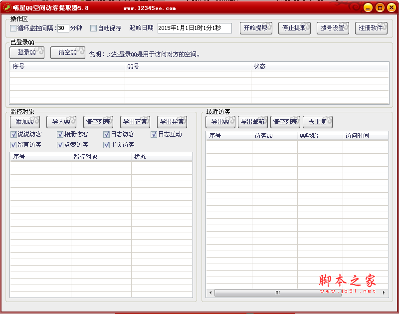Click QQ号 column header in logged-in table
This screenshot has height=314, width=399.
click(x=188, y=66)
